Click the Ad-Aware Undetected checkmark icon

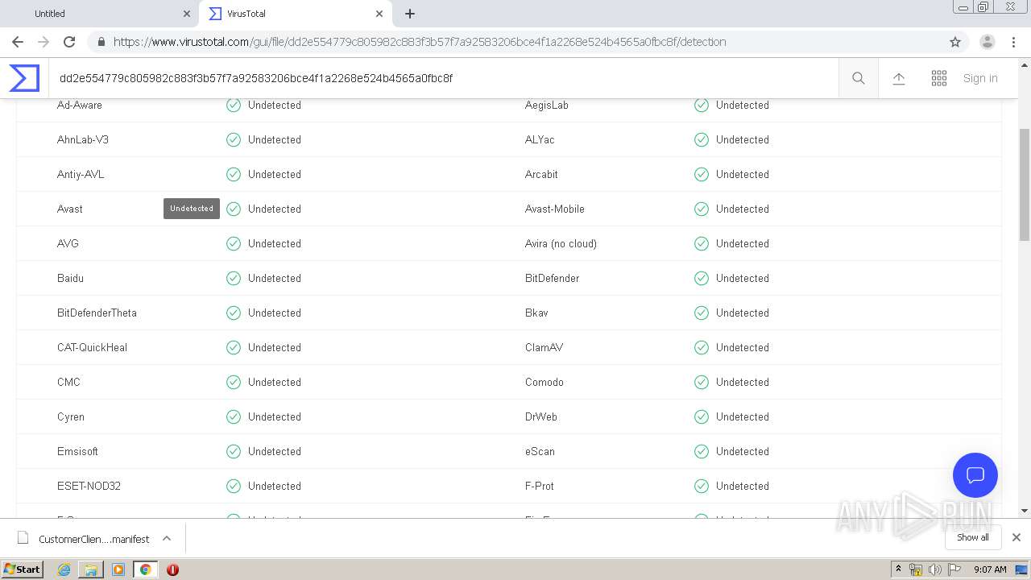click(x=234, y=105)
